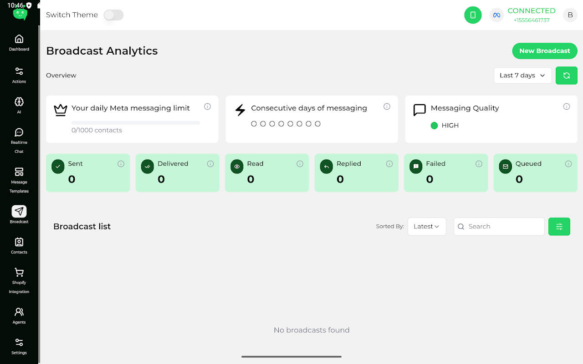Viewport: 583px width, 364px height.
Task: Open the green filter sliders button
Action: pyautogui.click(x=559, y=227)
